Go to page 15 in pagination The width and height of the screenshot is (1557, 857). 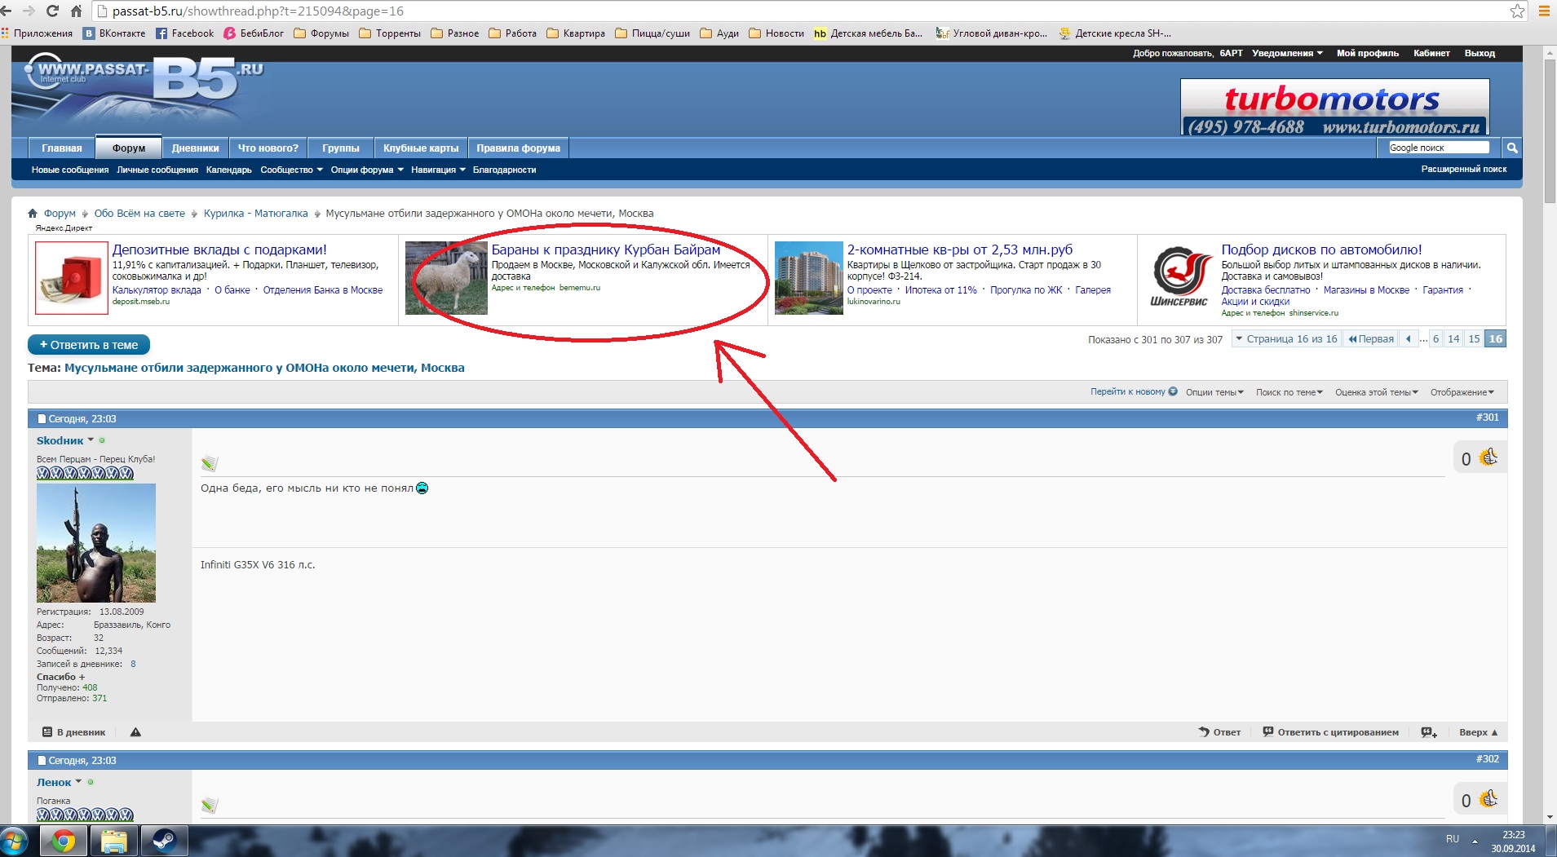[1474, 339]
